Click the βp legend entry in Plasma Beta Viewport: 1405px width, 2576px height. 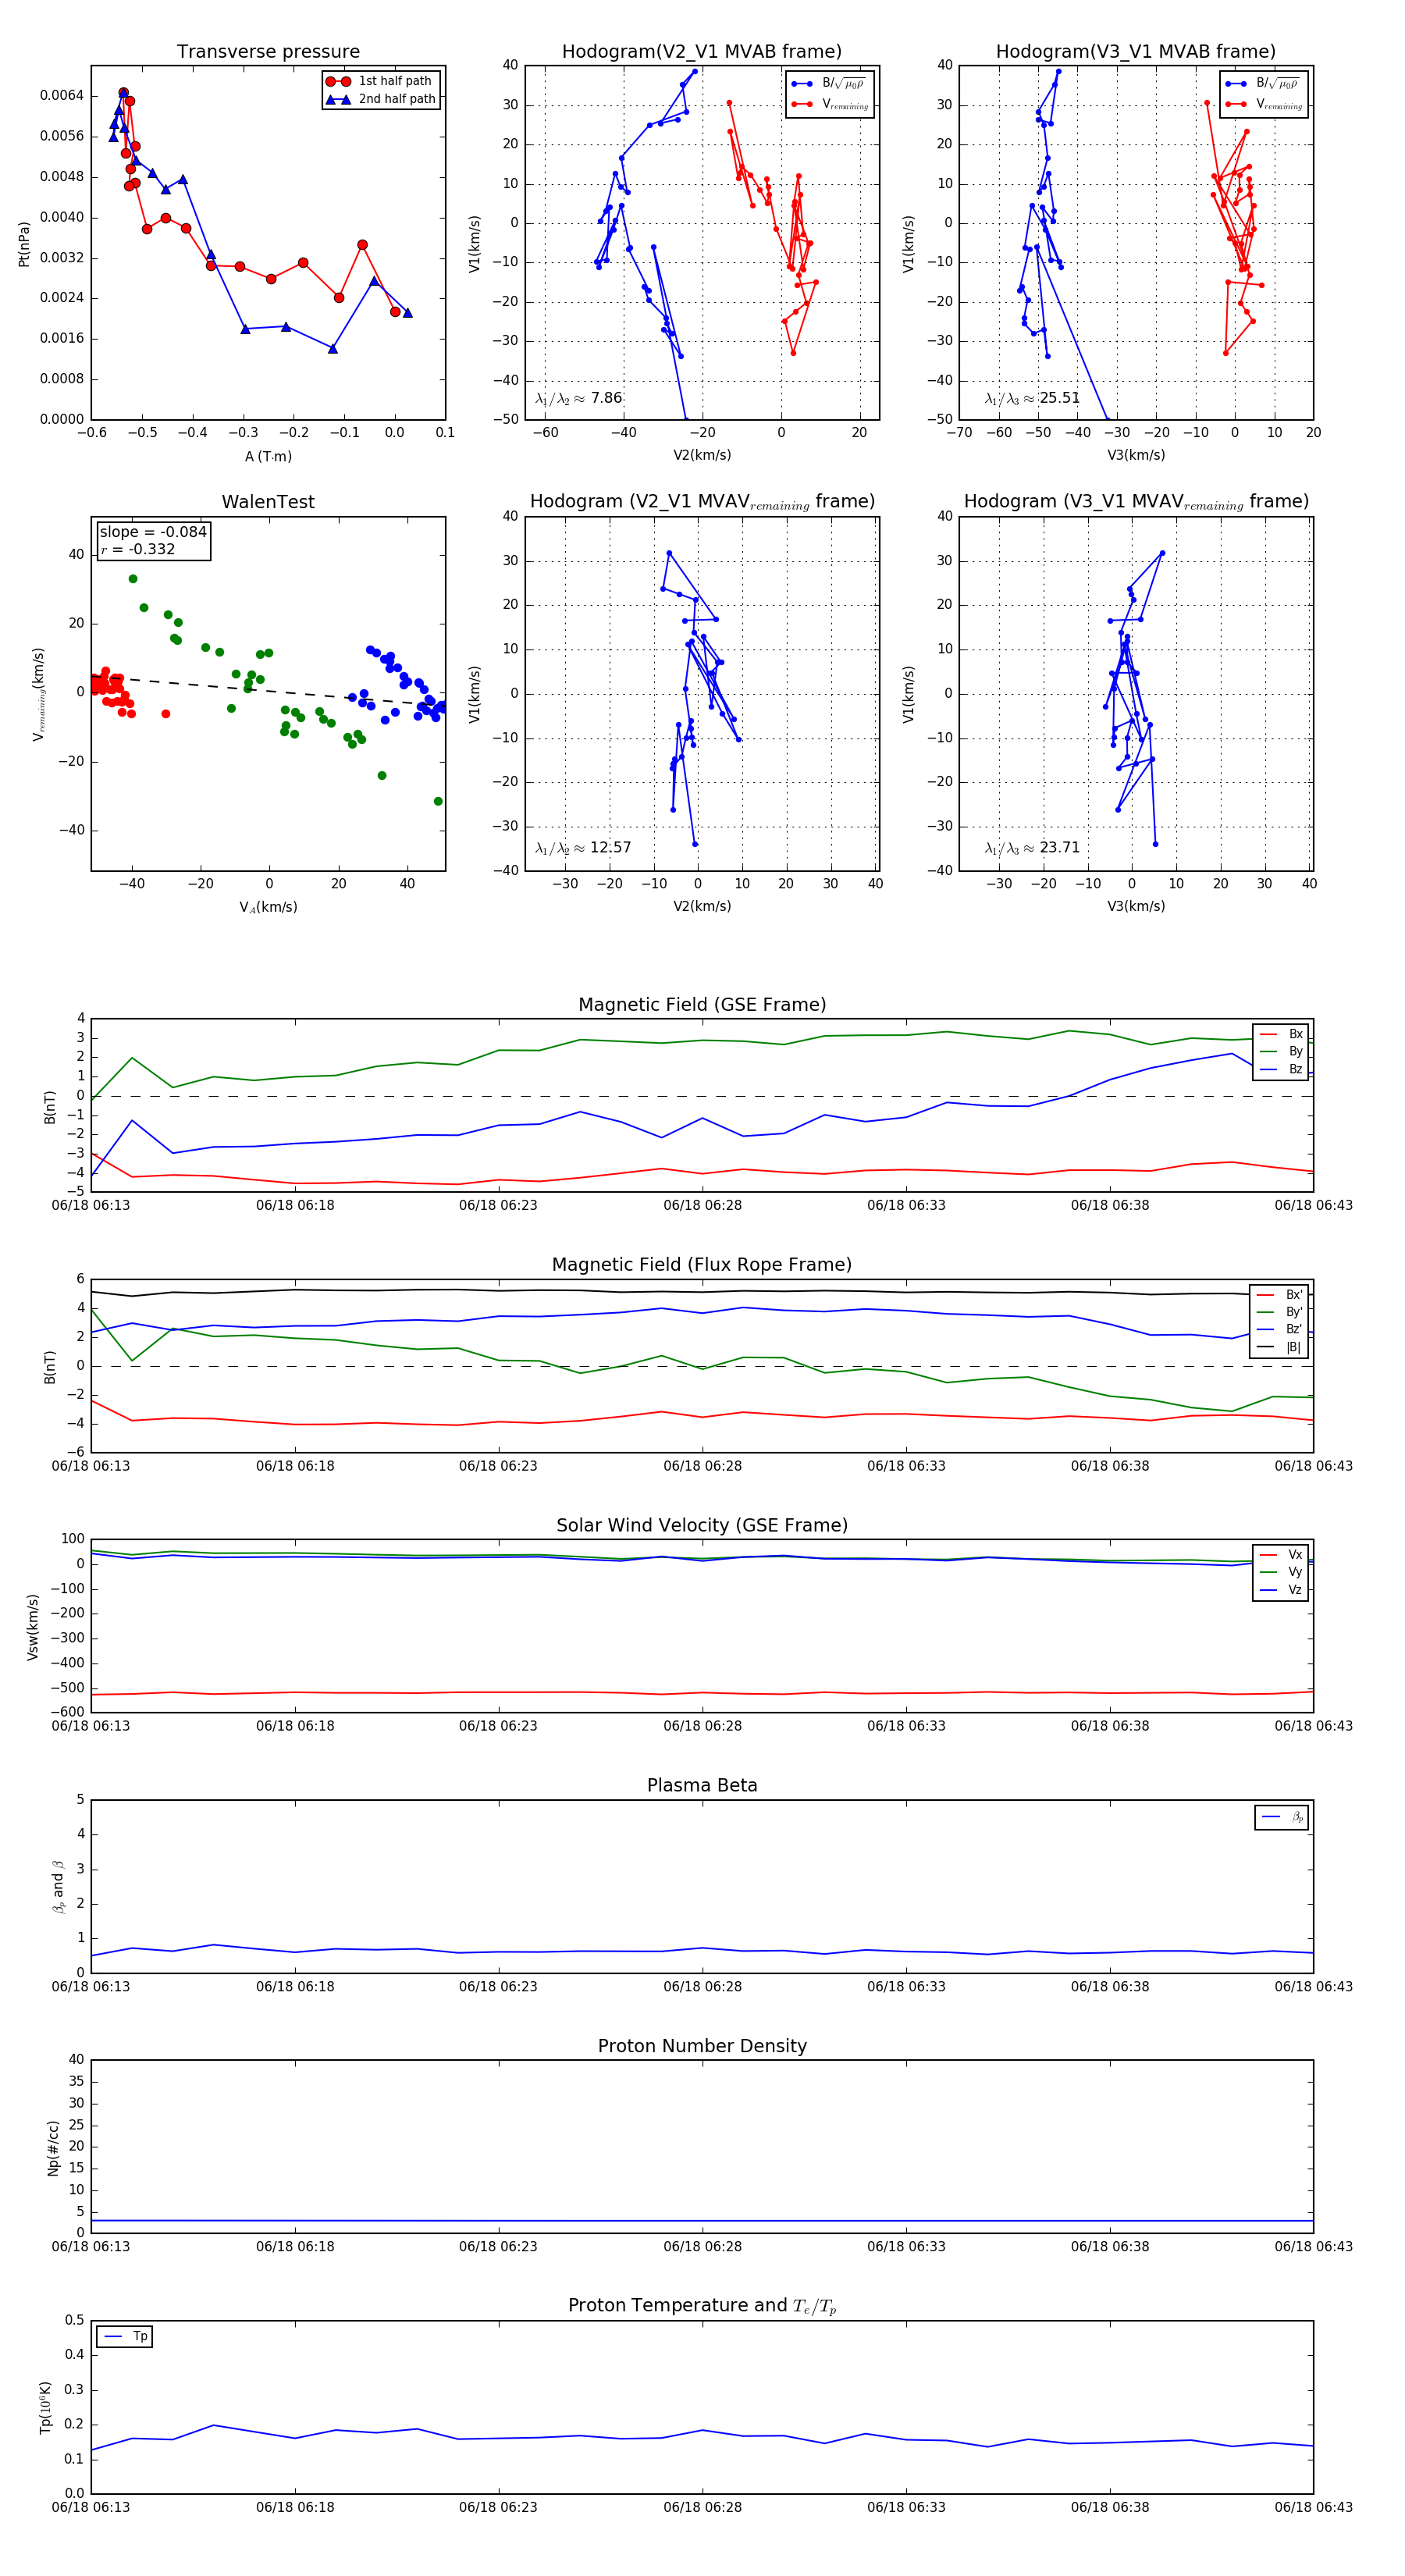[x=1282, y=1817]
